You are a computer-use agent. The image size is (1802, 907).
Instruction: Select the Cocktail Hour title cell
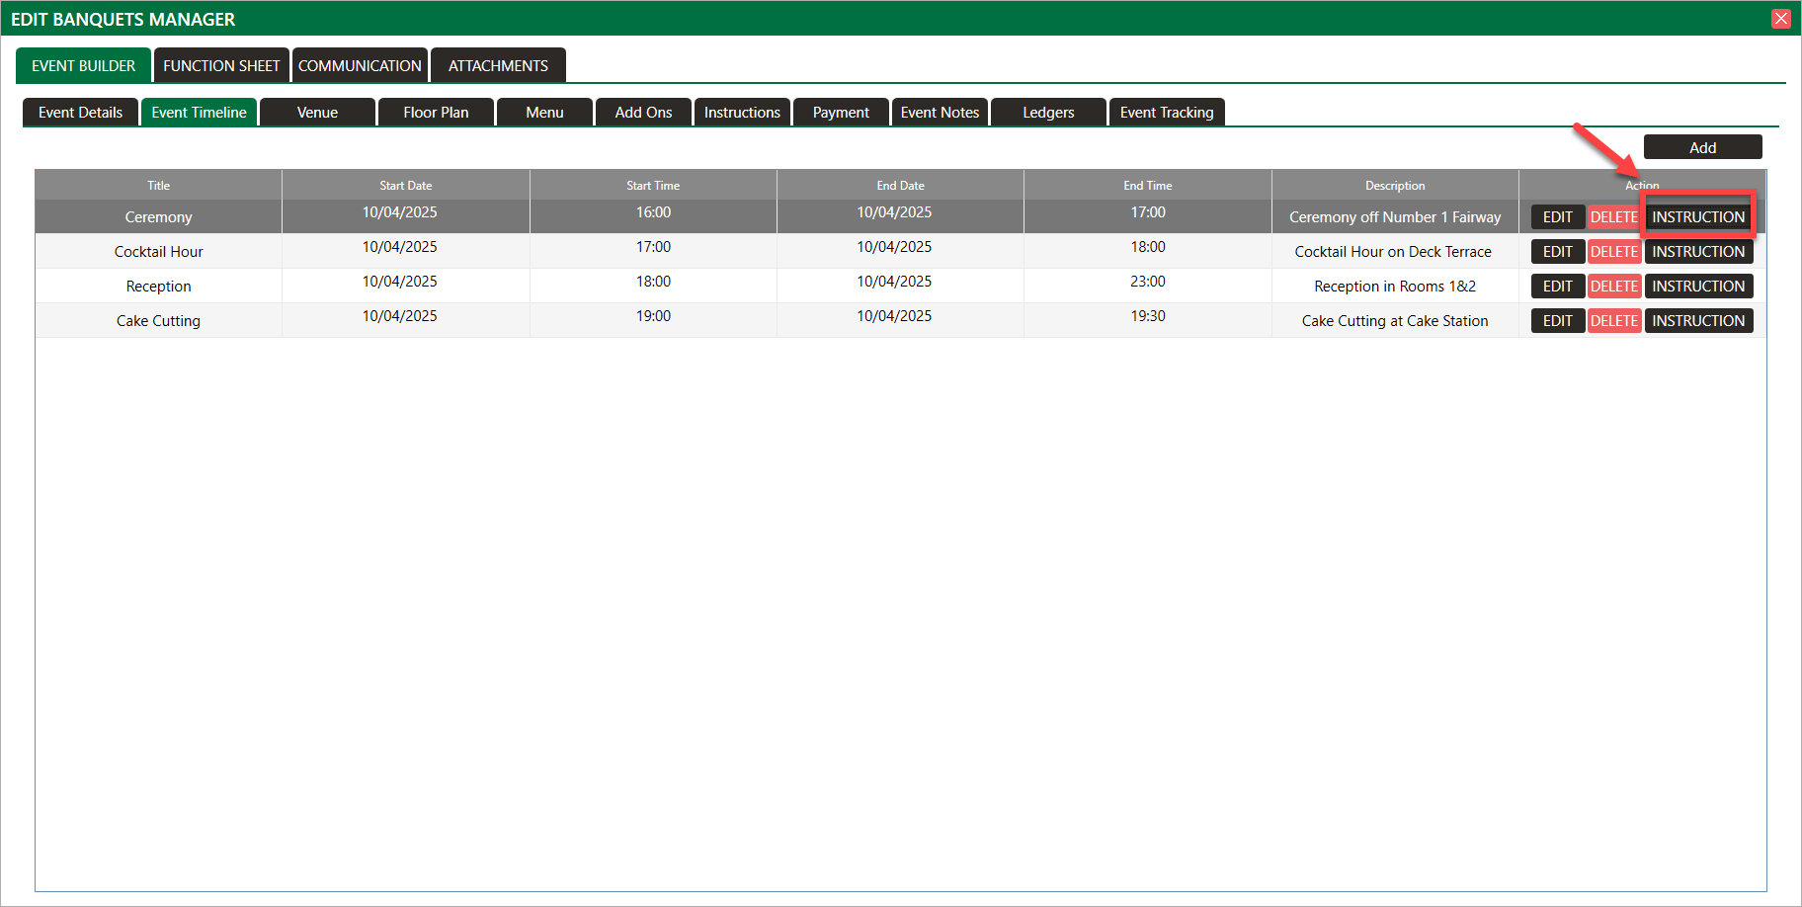(158, 251)
